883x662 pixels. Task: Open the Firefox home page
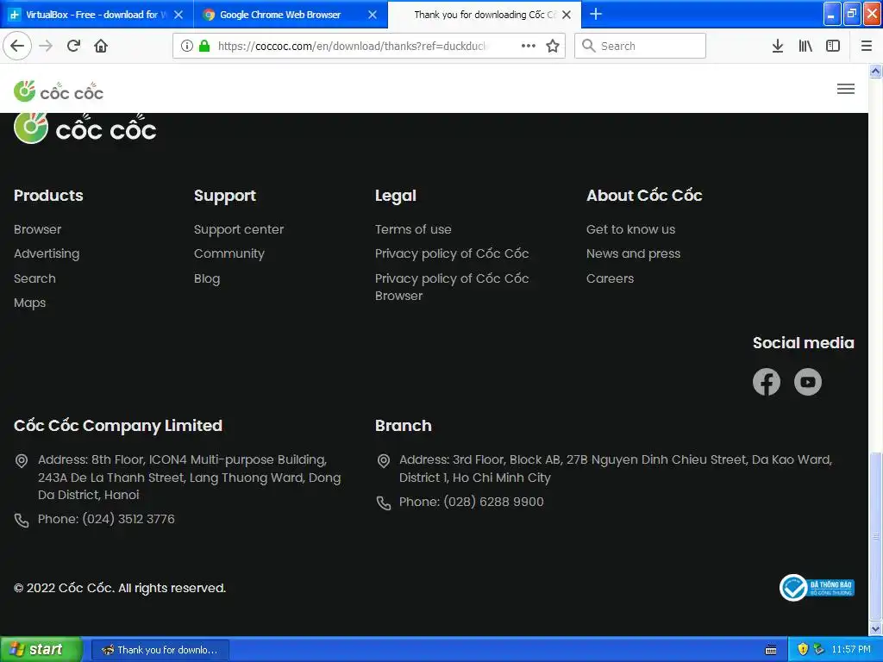tap(101, 46)
